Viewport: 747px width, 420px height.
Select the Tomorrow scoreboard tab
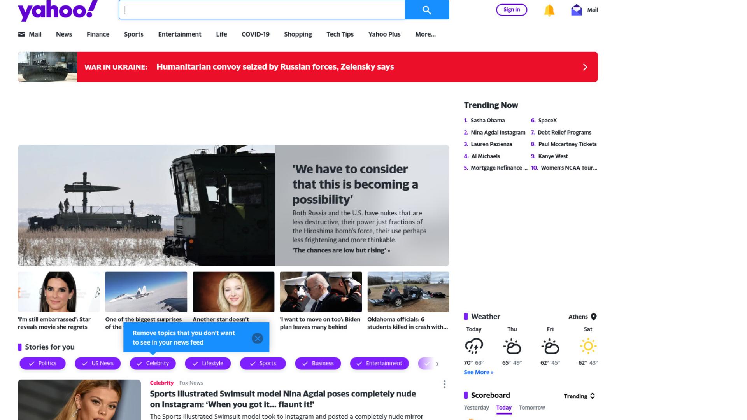(532, 408)
